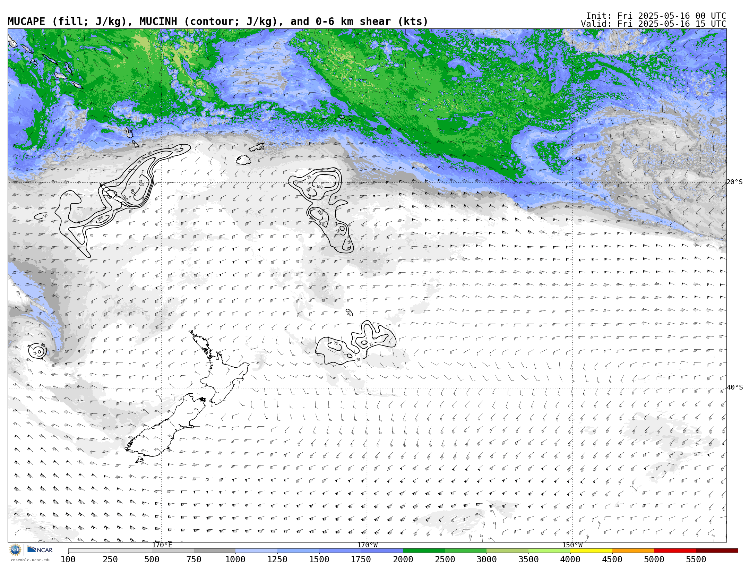749x564 pixels.
Task: Click the colorbar tick label 1500
Action: (x=319, y=559)
